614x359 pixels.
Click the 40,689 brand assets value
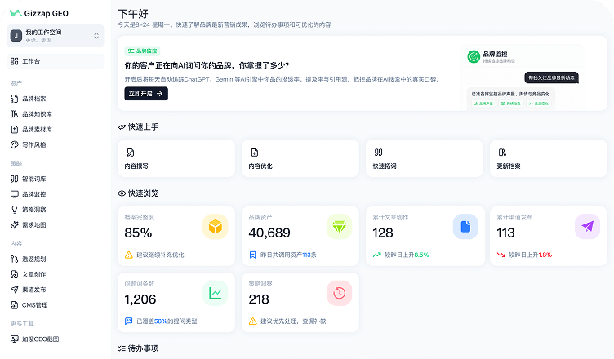[x=269, y=233]
